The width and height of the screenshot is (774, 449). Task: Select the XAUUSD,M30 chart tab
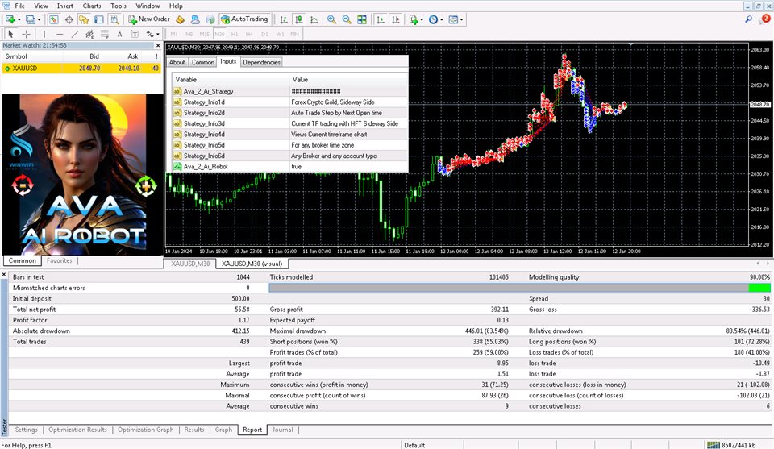(190, 264)
